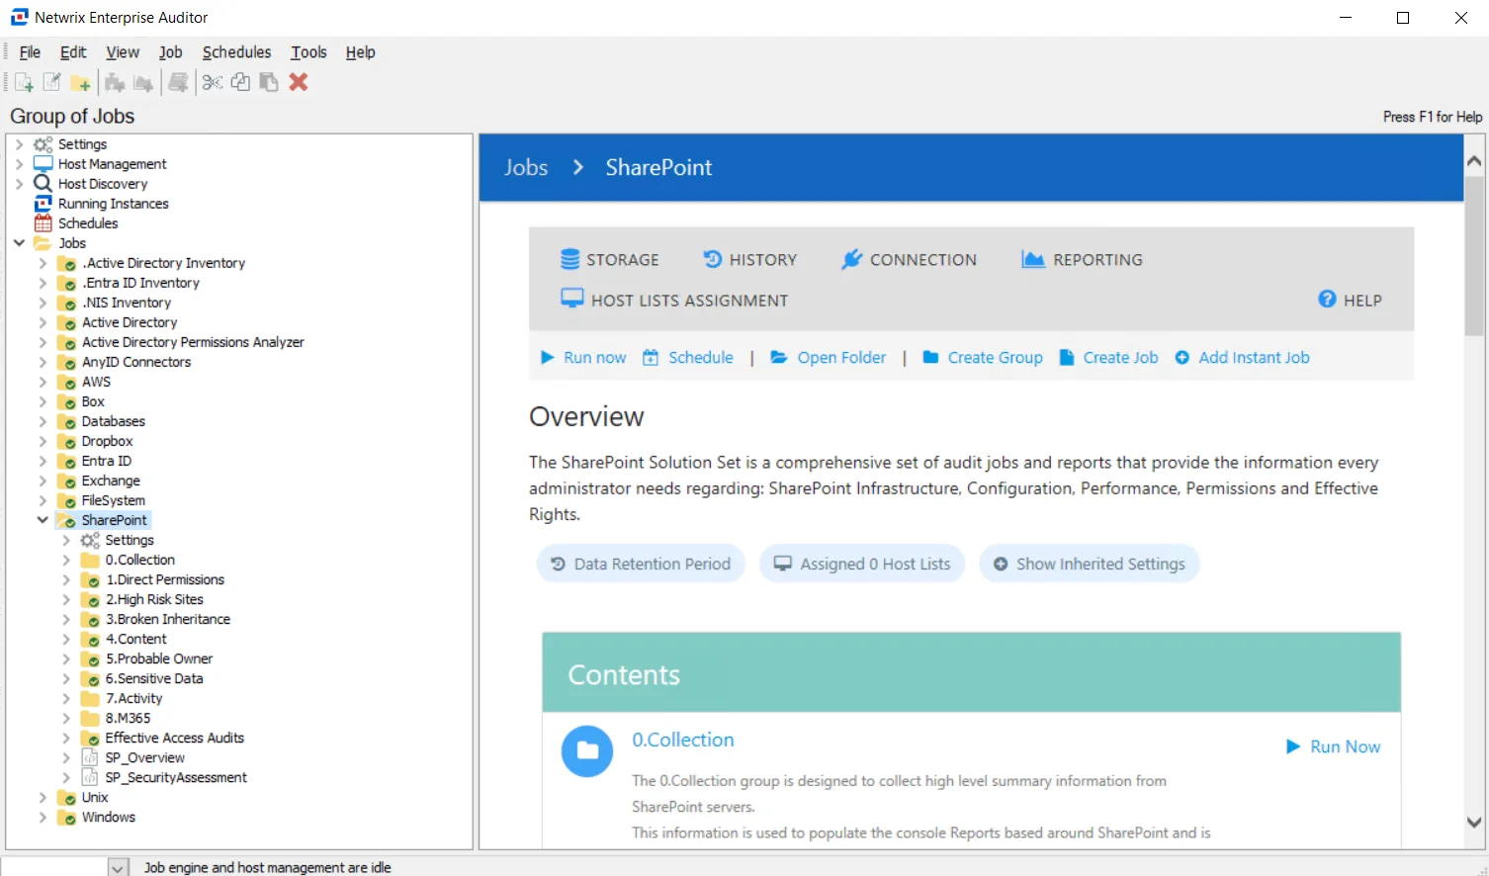The image size is (1489, 876).
Task: Select the 3.Broken Inheritance group
Action: pos(168,619)
